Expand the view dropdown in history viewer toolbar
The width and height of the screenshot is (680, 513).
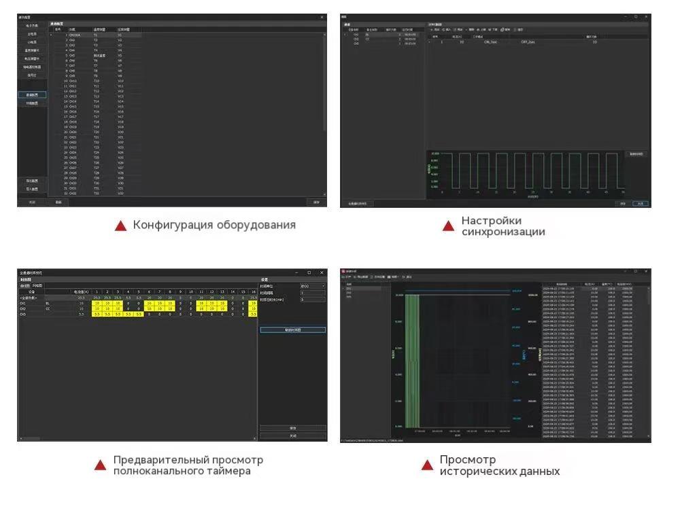[x=393, y=277]
